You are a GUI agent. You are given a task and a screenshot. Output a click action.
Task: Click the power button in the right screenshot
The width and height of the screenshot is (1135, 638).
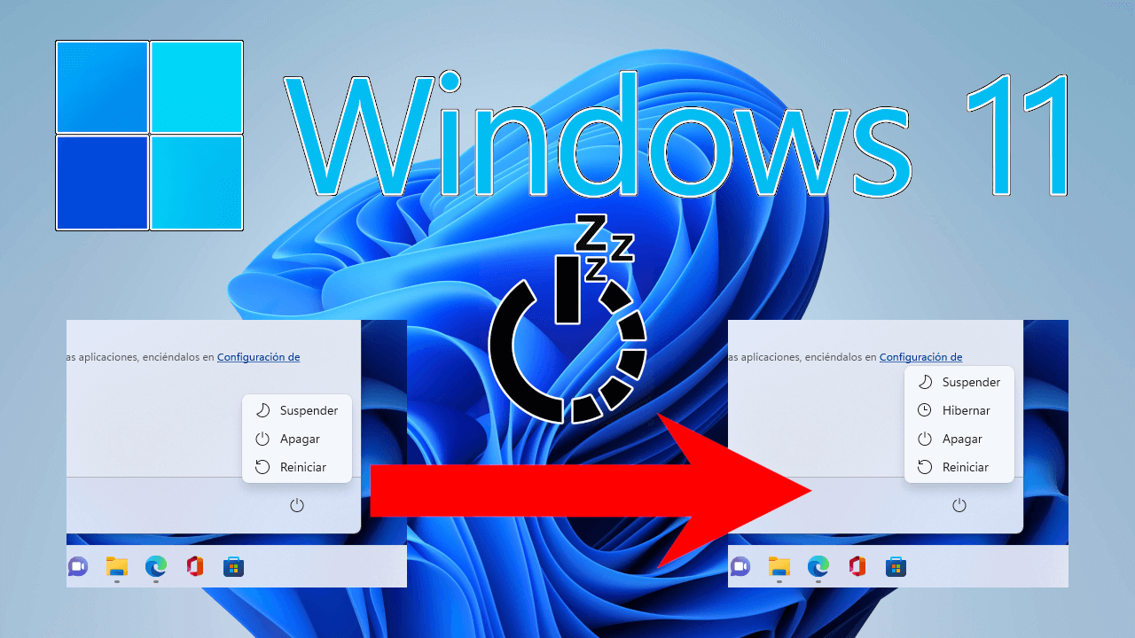(959, 505)
